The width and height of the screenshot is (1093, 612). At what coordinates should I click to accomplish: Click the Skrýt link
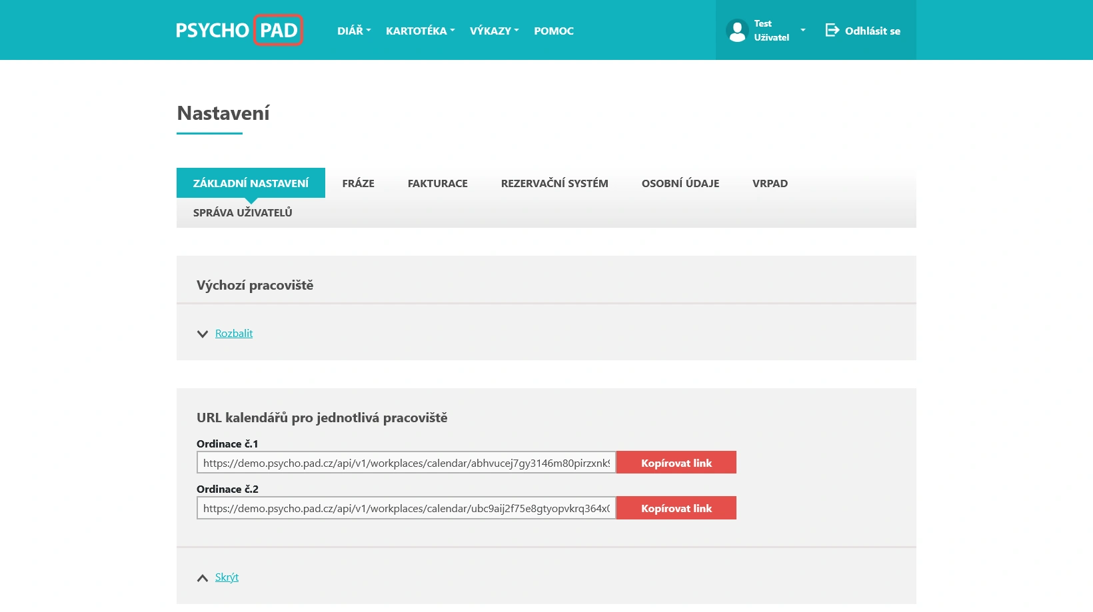[x=227, y=577]
